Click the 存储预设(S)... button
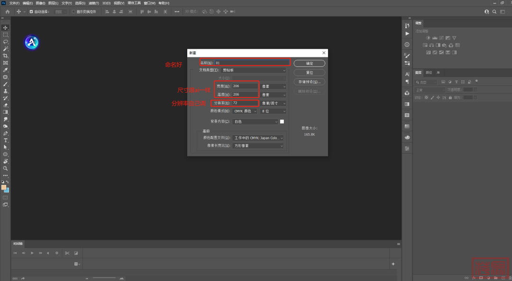Screen dimensions: 512x281 coord(309,82)
